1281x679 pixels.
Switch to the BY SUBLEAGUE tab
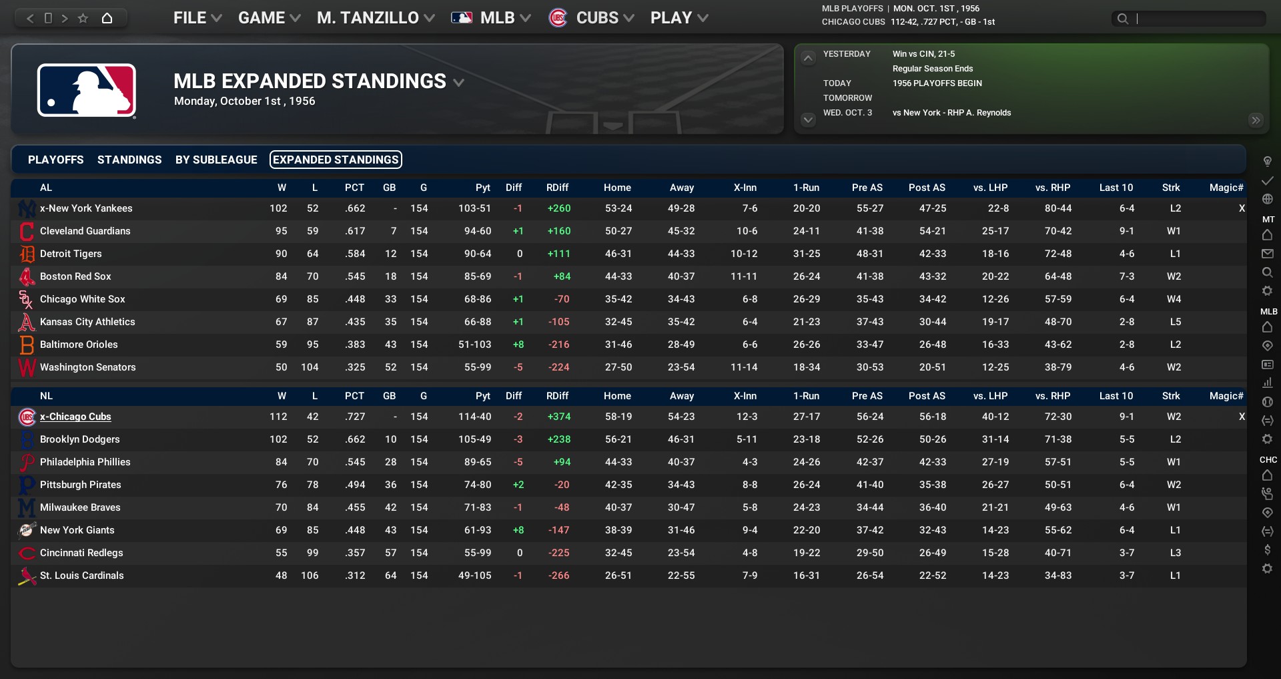[216, 160]
